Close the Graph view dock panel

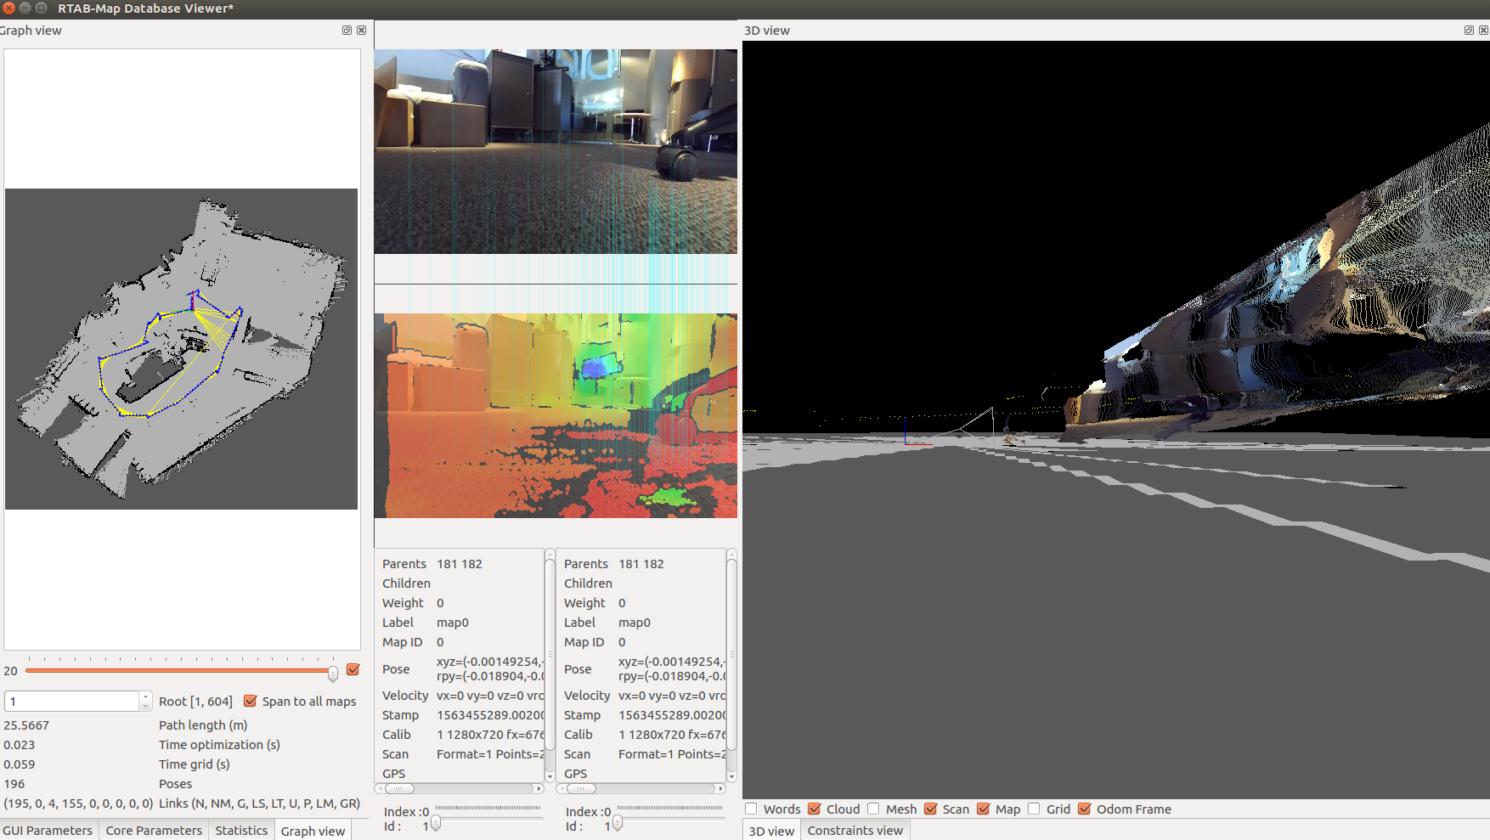point(361,30)
